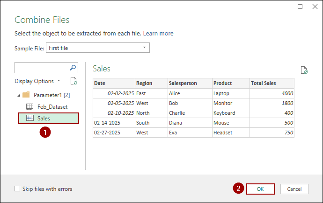The height and width of the screenshot is (203, 323).
Task: Click the Sales sheet icon
Action: [x=29, y=119]
